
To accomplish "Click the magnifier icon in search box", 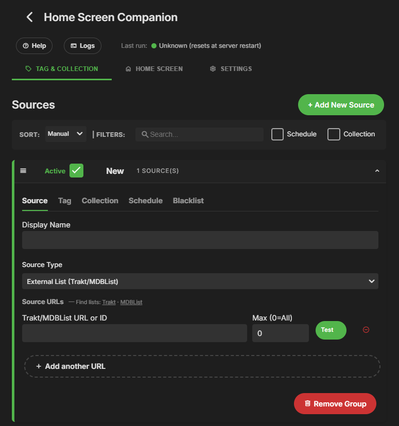I will 145,134.
